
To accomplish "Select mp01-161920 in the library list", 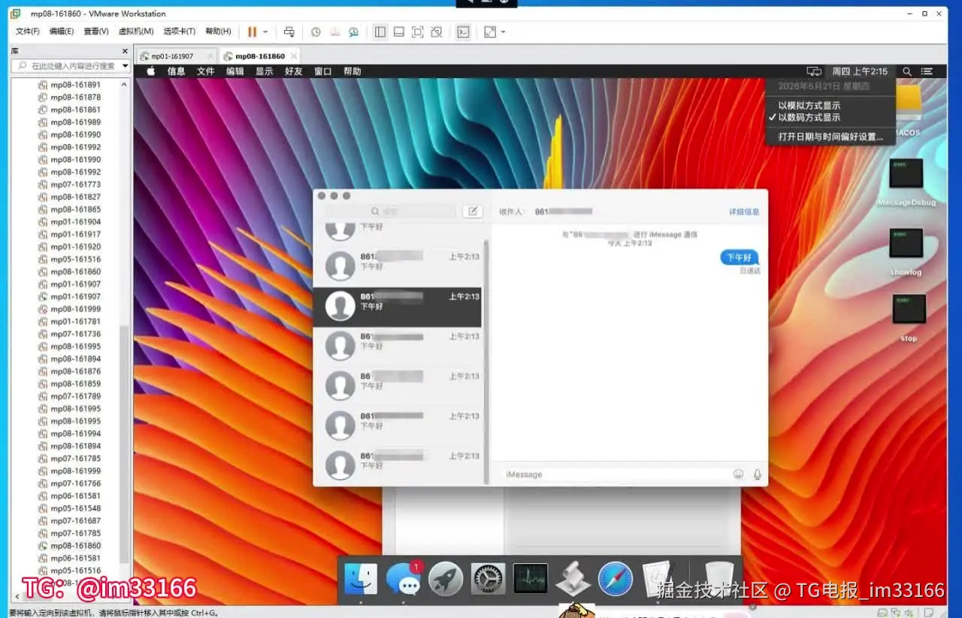I will (x=75, y=247).
